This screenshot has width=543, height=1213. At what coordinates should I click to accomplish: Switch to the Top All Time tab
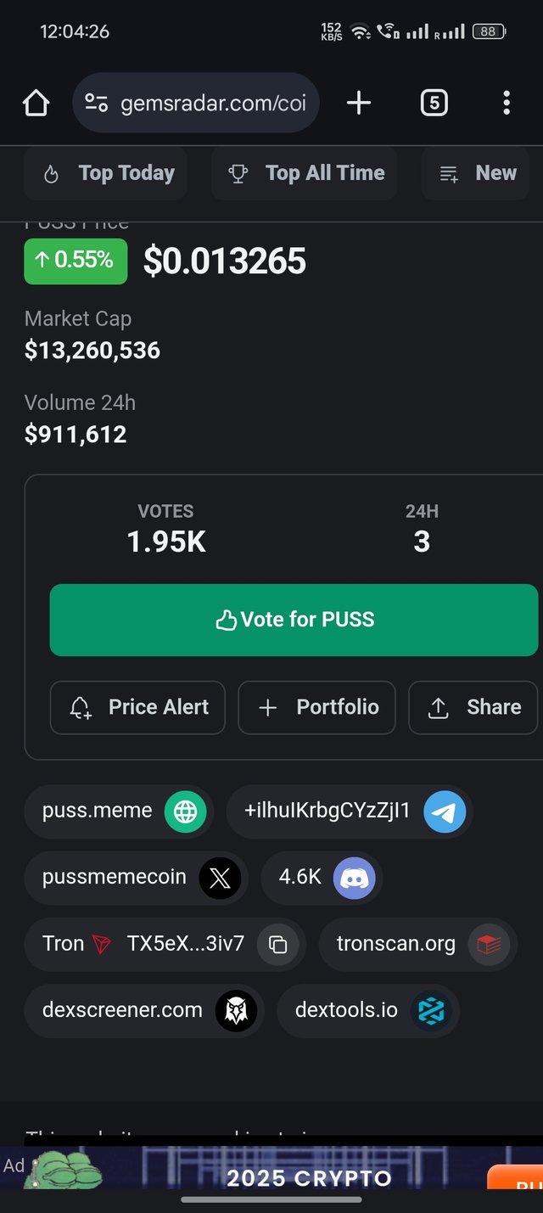pos(305,173)
